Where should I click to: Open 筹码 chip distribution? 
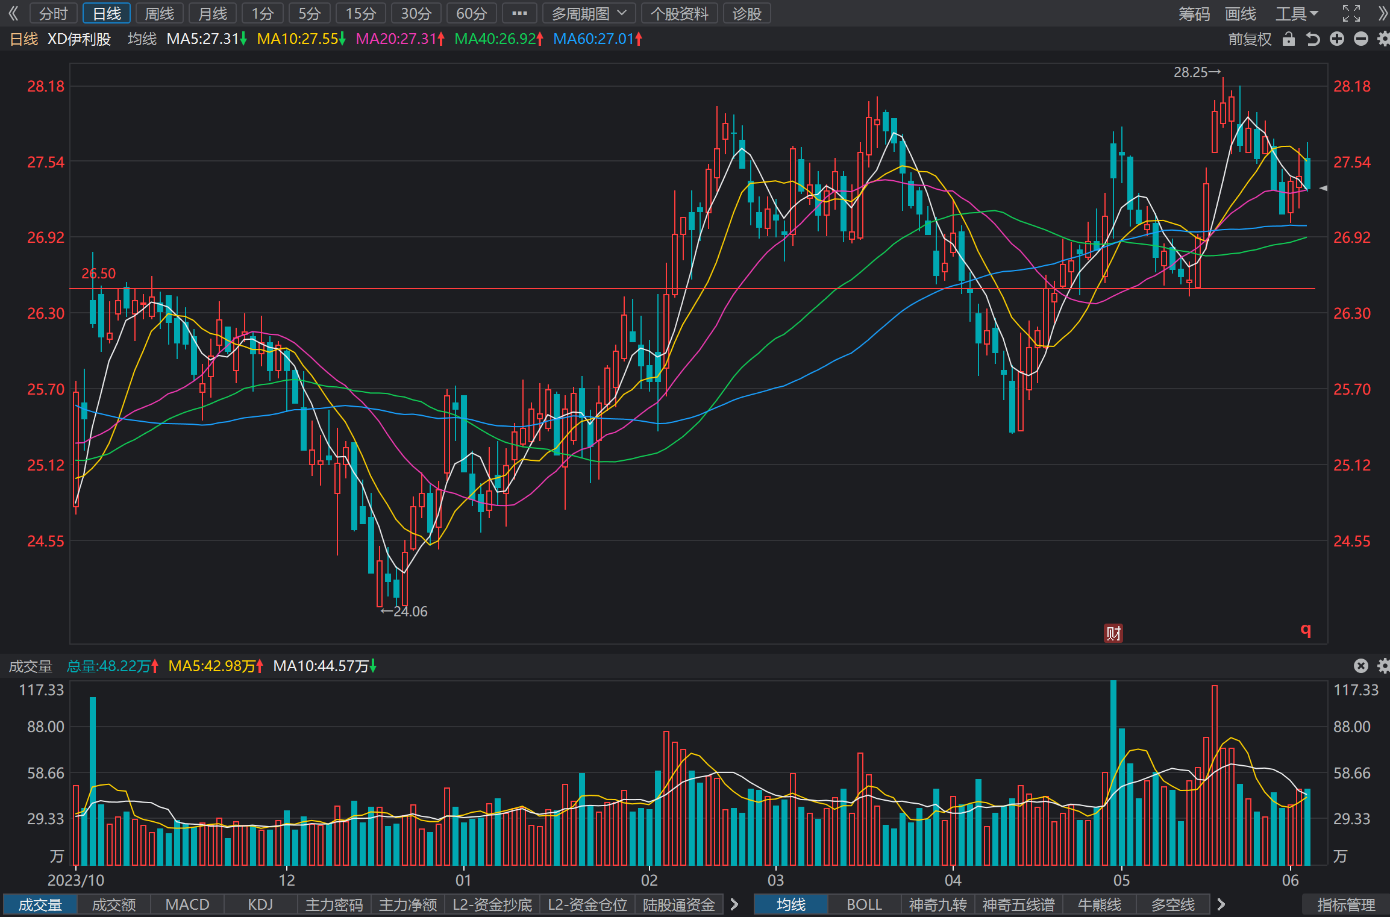pyautogui.click(x=1194, y=13)
